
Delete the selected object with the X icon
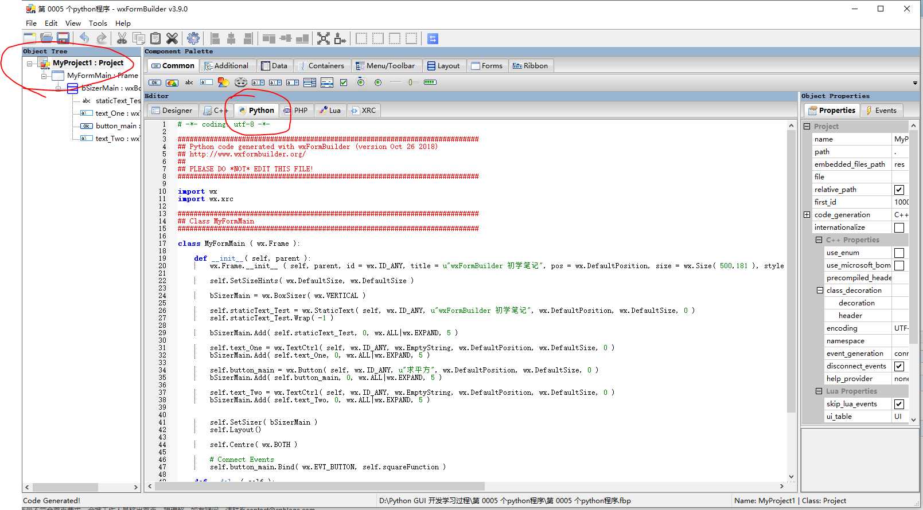click(172, 38)
